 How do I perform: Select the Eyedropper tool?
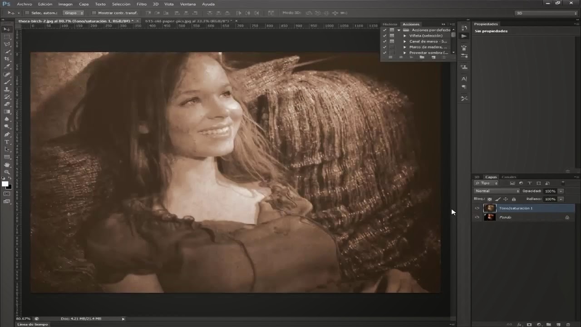click(x=7, y=66)
